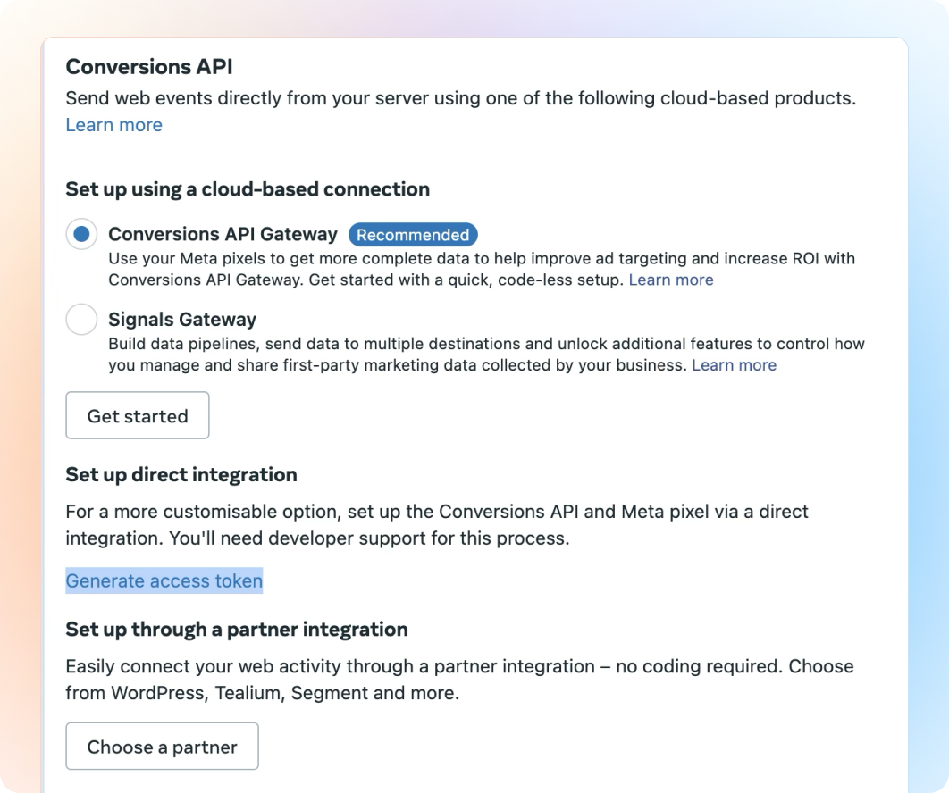Click the Conversions API main heading
This screenshot has width=949, height=793.
(x=149, y=67)
